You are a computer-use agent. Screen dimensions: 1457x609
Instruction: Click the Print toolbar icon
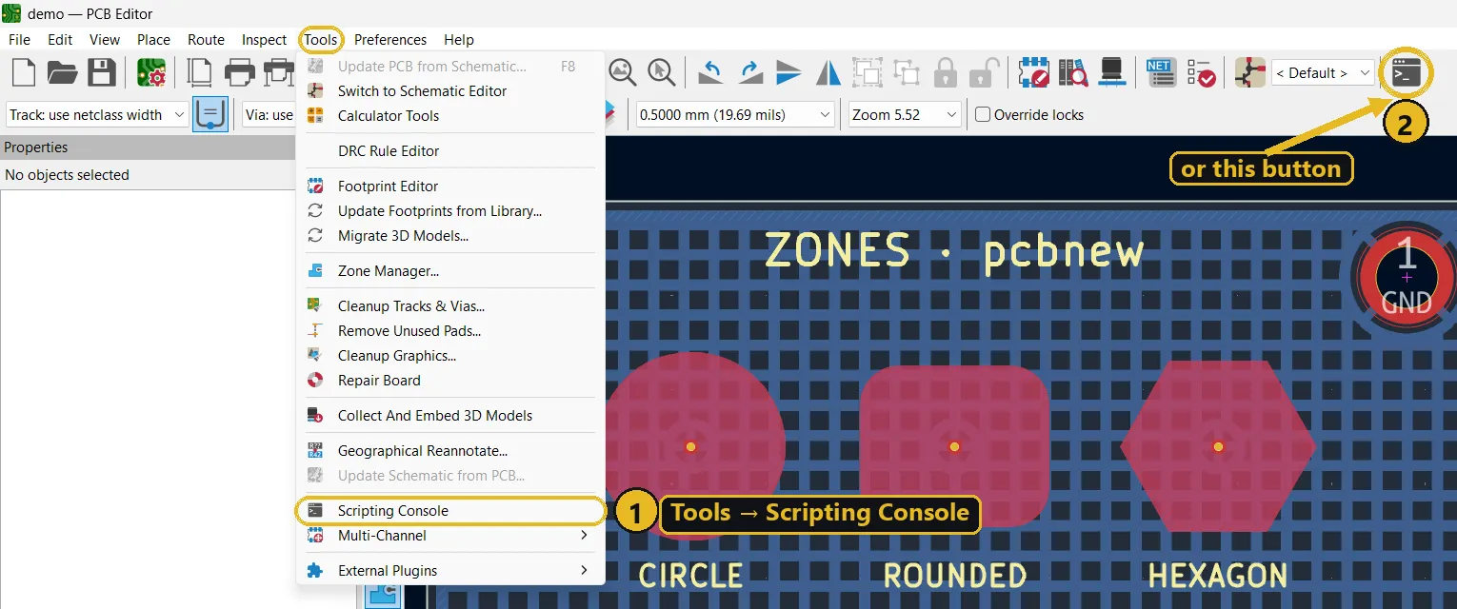click(239, 72)
